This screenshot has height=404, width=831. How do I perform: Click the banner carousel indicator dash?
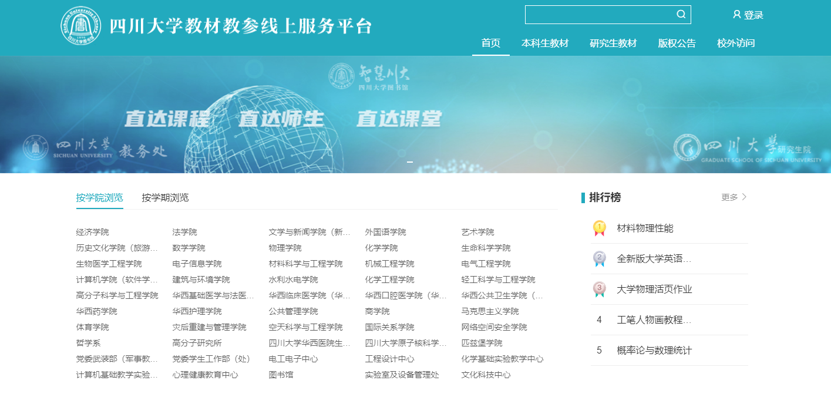410,161
